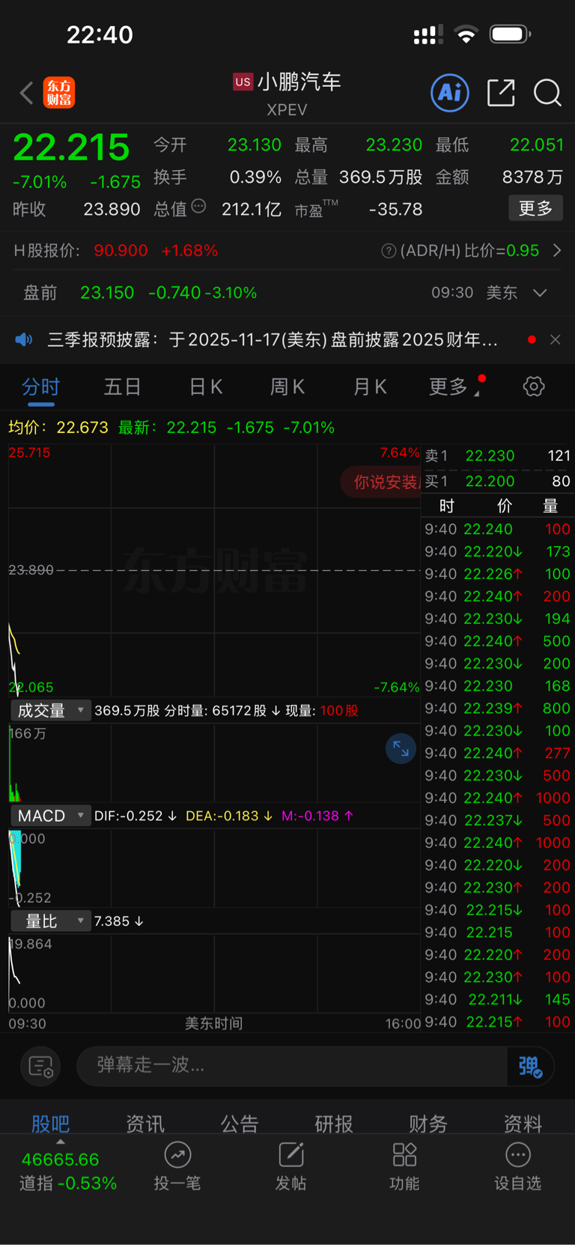Open the 东方财富 orange logo
Image resolution: width=575 pixels, height=1245 pixels.
click(59, 93)
